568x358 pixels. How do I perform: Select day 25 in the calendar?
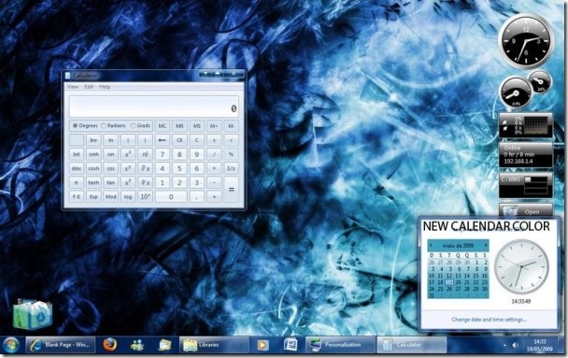coord(441,289)
